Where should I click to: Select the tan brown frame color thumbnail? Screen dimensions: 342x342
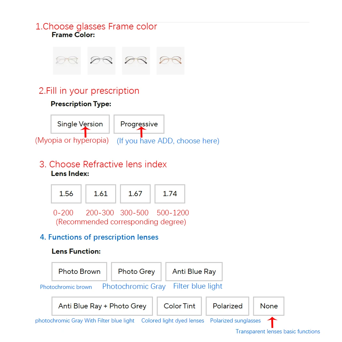[170, 61]
